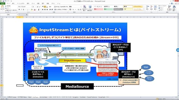Open the ExoPlayer sheet tab
Image resolution: width=179 pixels, height=100 pixels.
36,97
